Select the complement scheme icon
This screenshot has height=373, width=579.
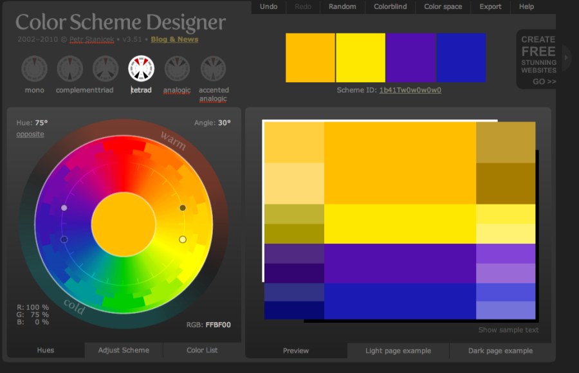(x=69, y=69)
